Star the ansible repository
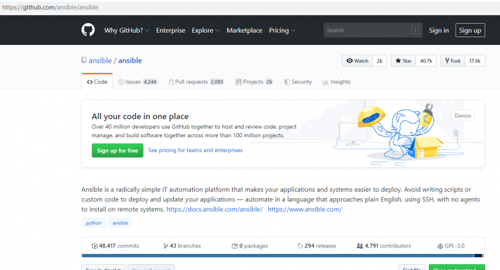 (x=403, y=61)
